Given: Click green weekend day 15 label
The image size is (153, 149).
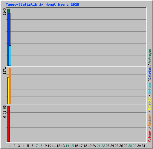Looking at the screenshot, I should (x=72, y=146).
